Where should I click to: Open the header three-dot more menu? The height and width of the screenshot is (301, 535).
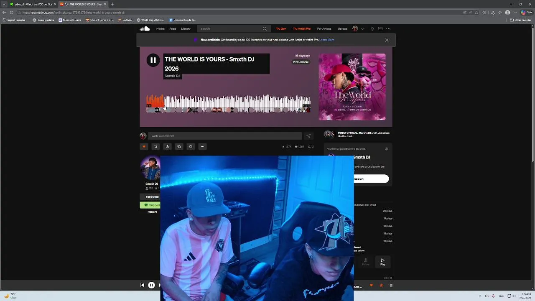pyautogui.click(x=388, y=29)
